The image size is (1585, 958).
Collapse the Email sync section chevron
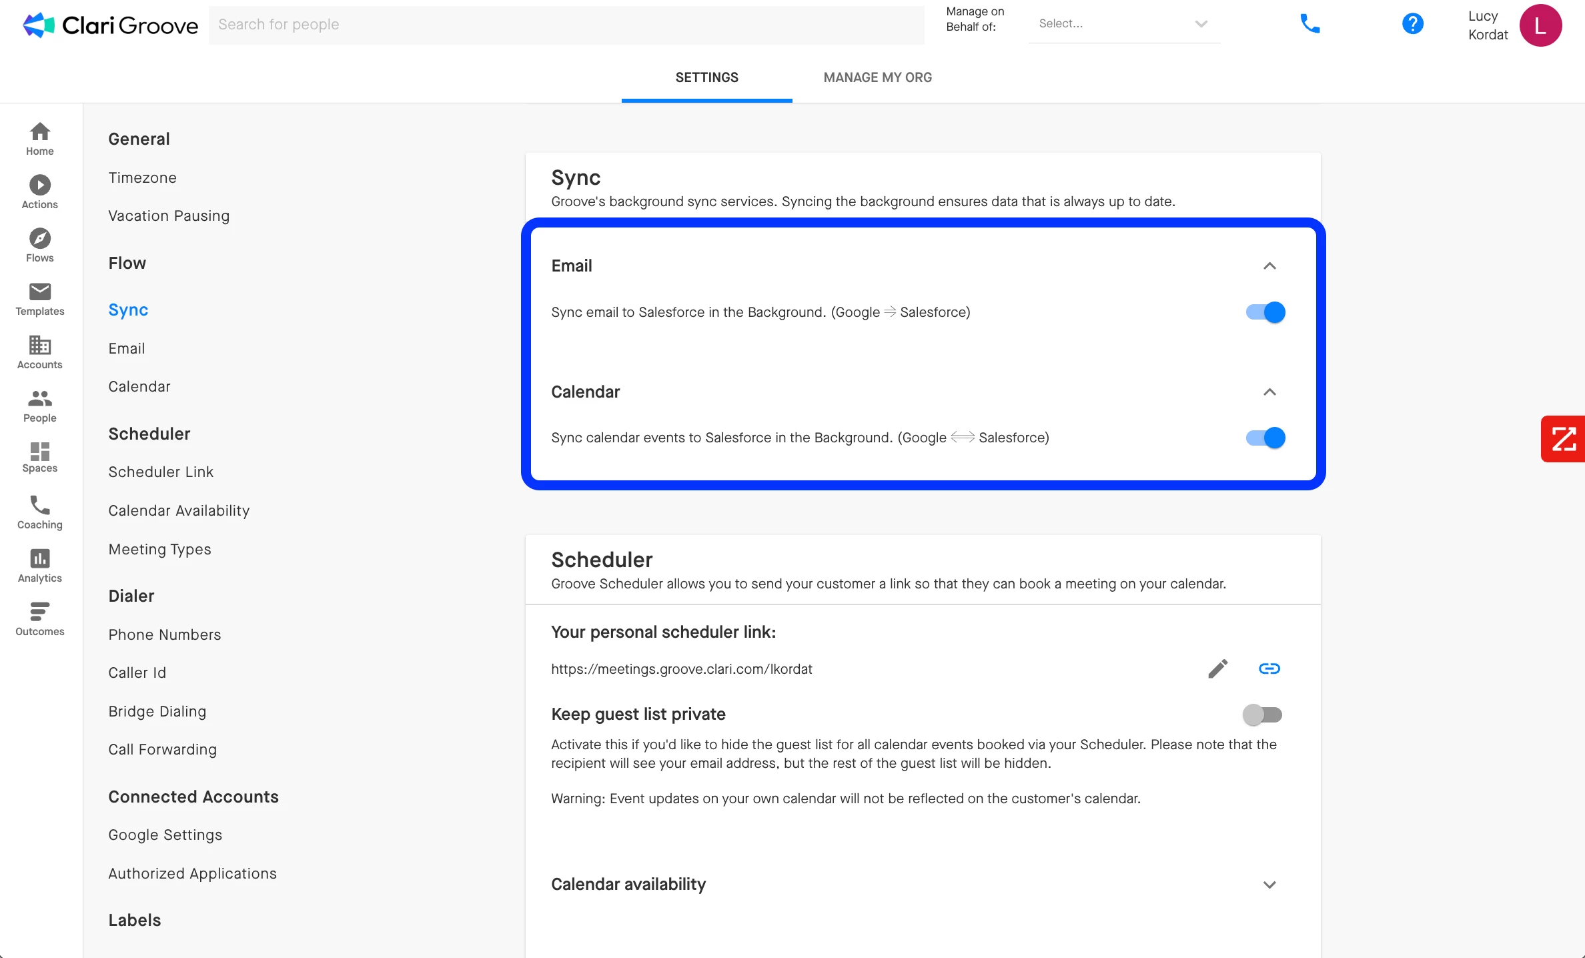[1269, 266]
